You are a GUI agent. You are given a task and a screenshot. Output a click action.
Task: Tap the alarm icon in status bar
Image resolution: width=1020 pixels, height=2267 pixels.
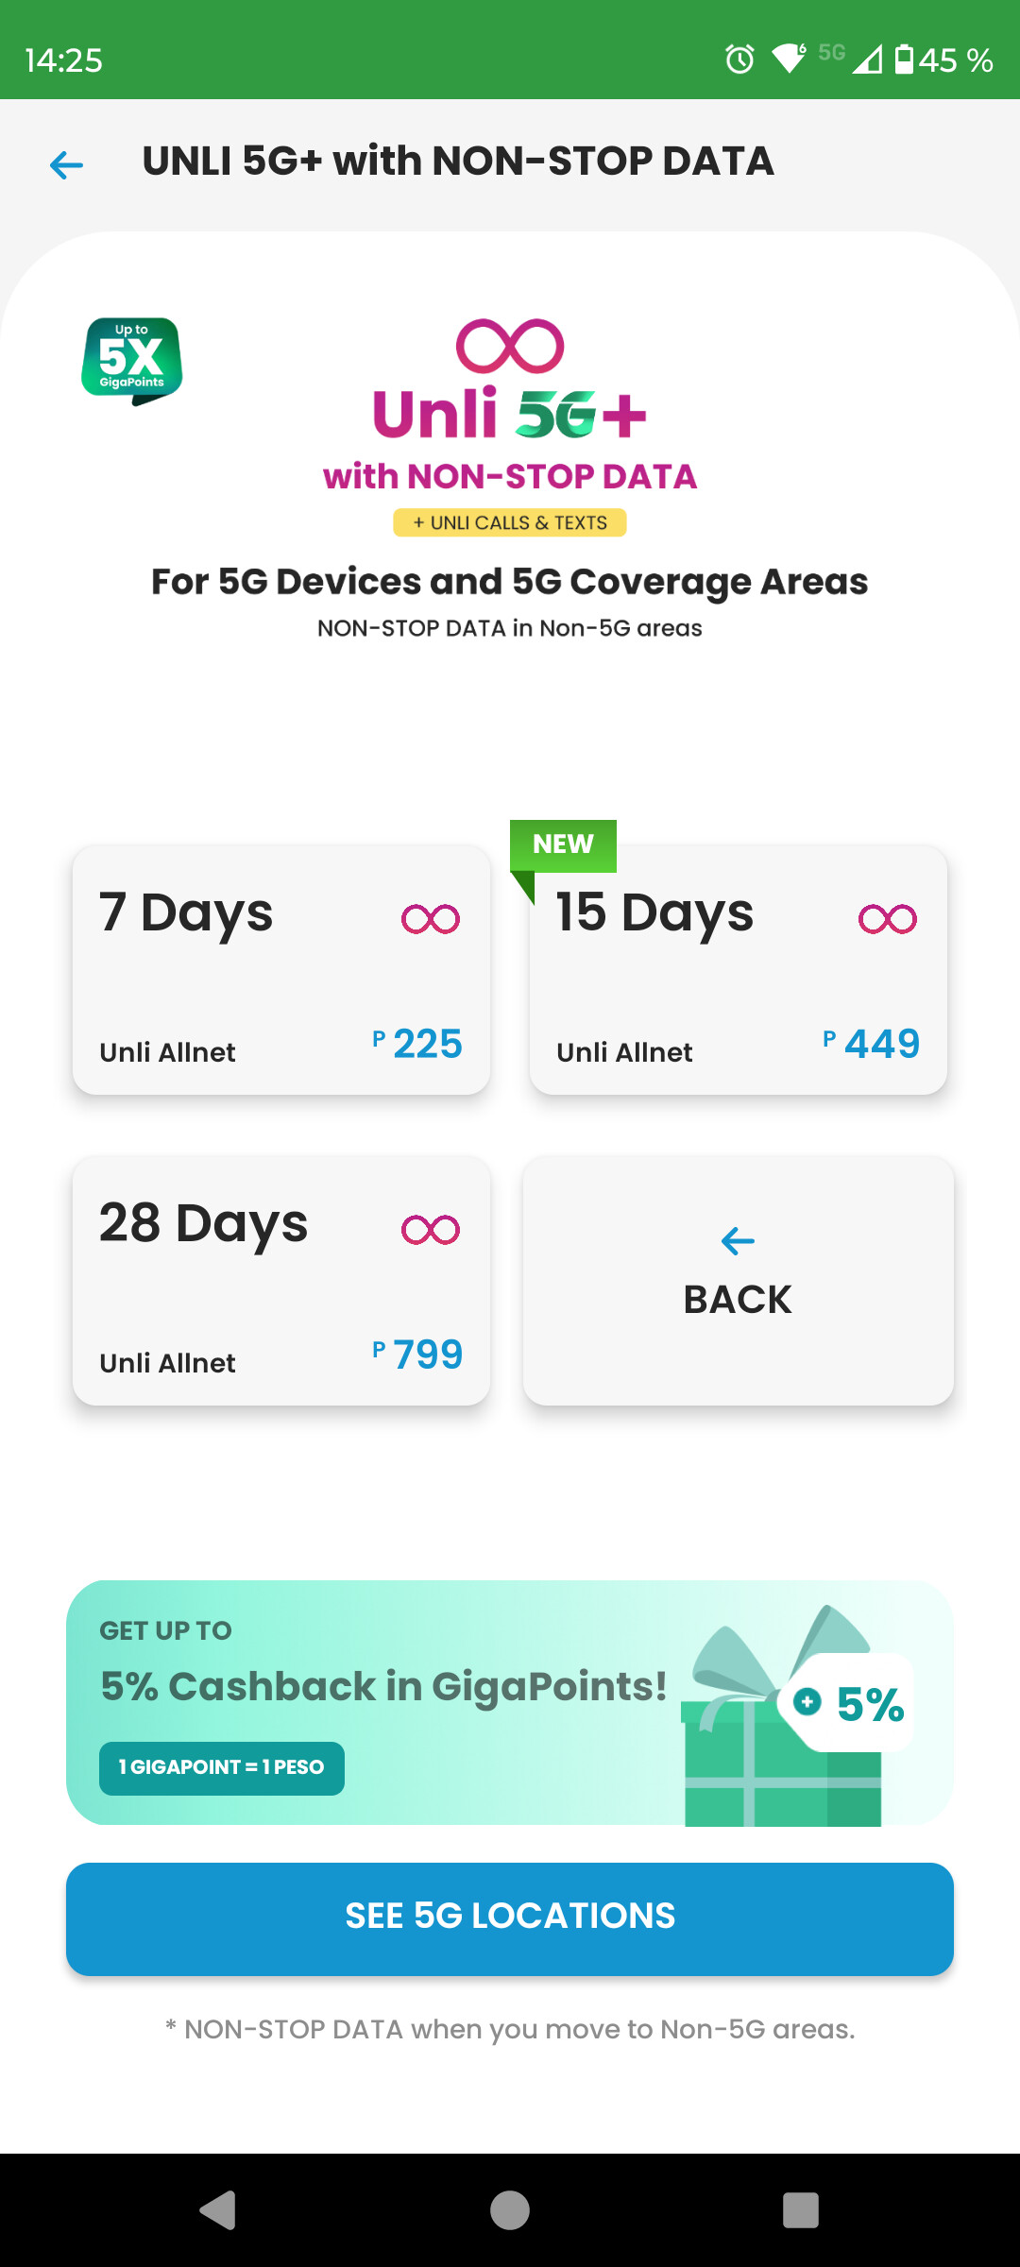click(x=739, y=60)
